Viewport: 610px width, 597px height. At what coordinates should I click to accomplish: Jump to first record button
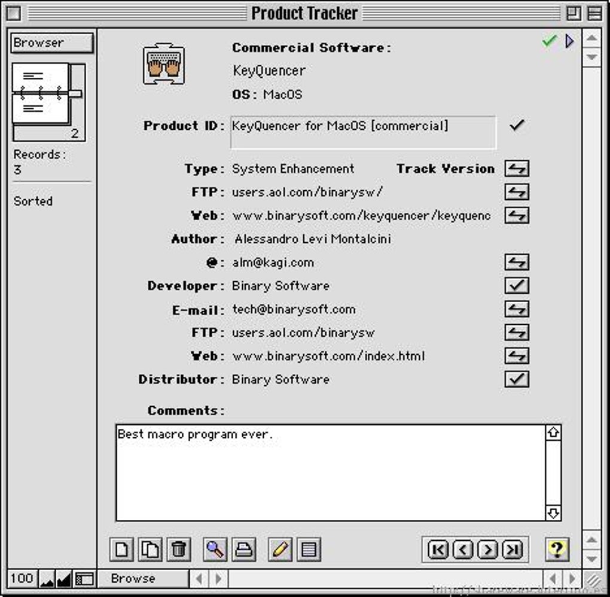[x=438, y=550]
